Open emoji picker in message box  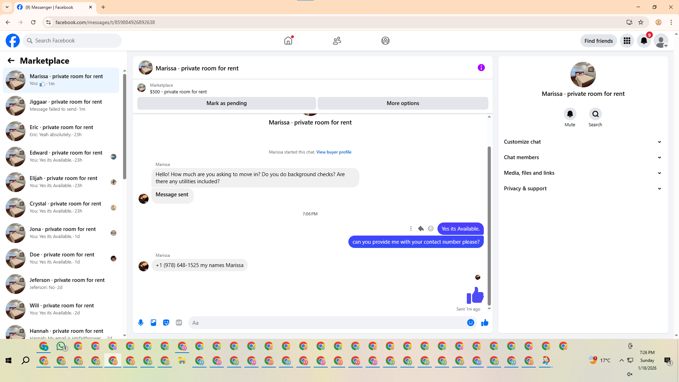pyautogui.click(x=470, y=323)
